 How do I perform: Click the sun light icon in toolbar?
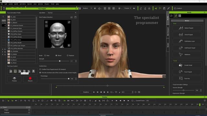tap(95, 8)
